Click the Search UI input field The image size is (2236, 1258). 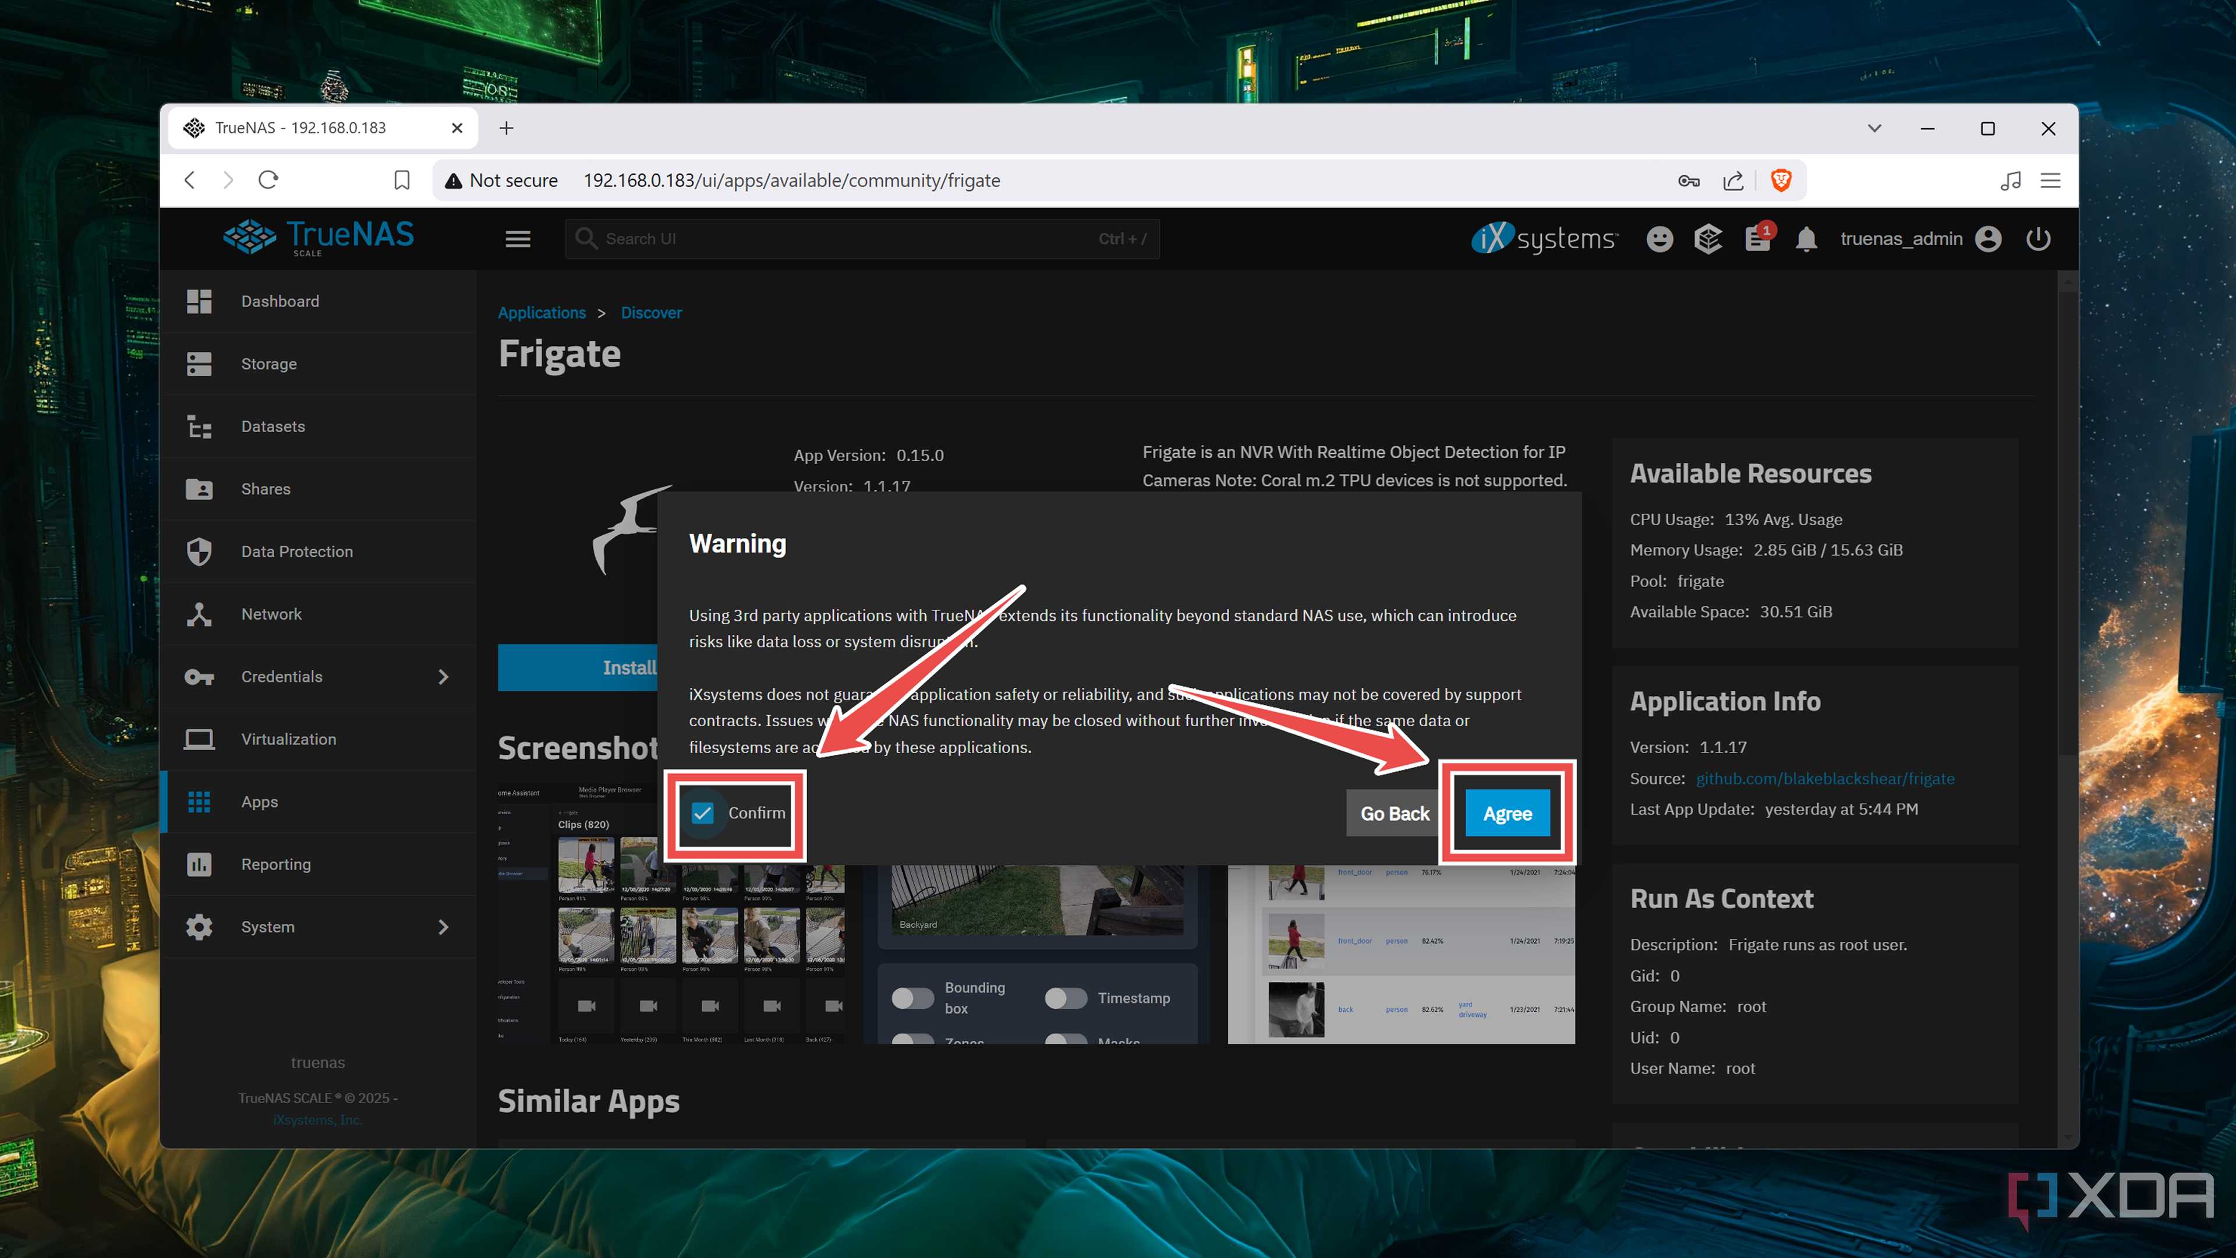862,239
